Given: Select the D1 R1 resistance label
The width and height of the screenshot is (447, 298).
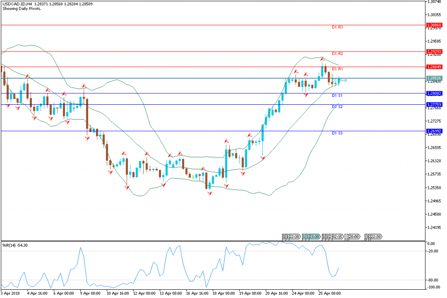Looking at the screenshot, I should click(337, 69).
